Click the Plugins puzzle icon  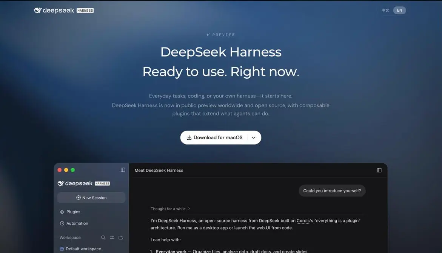click(x=62, y=212)
